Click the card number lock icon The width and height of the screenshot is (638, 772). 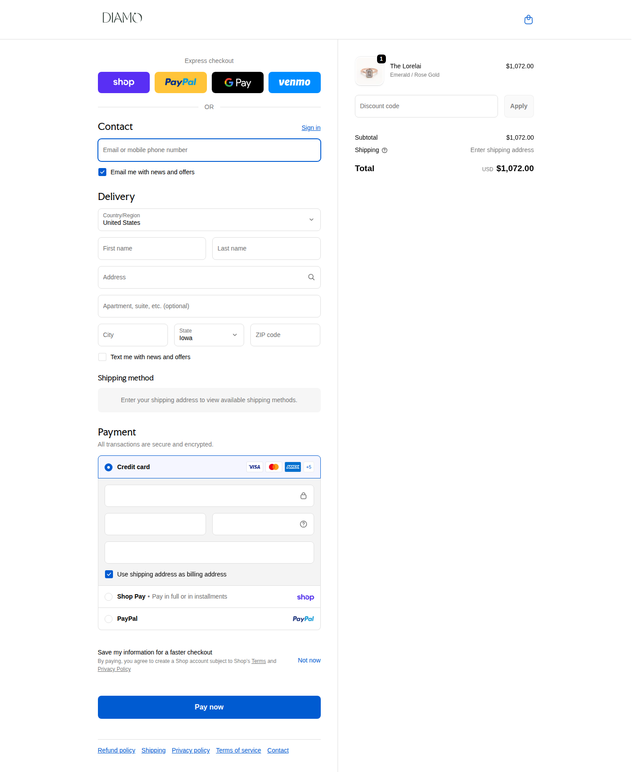coord(303,496)
